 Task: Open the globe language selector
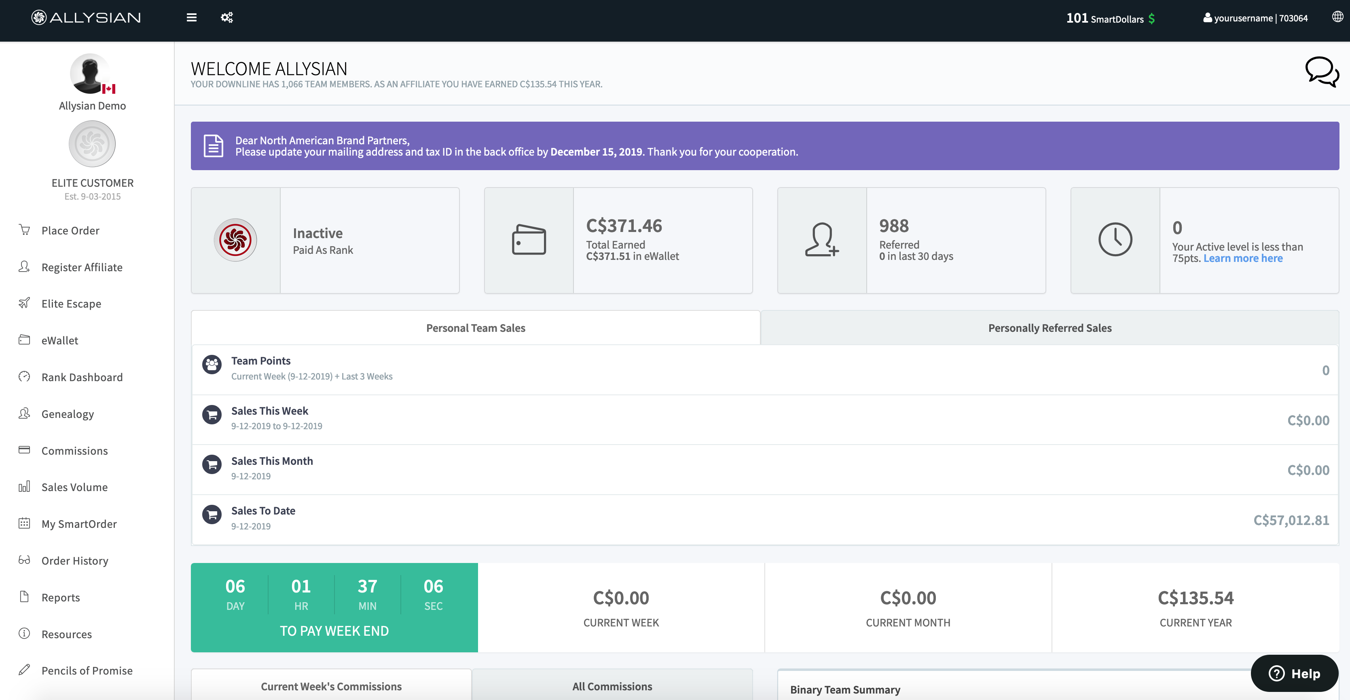1337,17
